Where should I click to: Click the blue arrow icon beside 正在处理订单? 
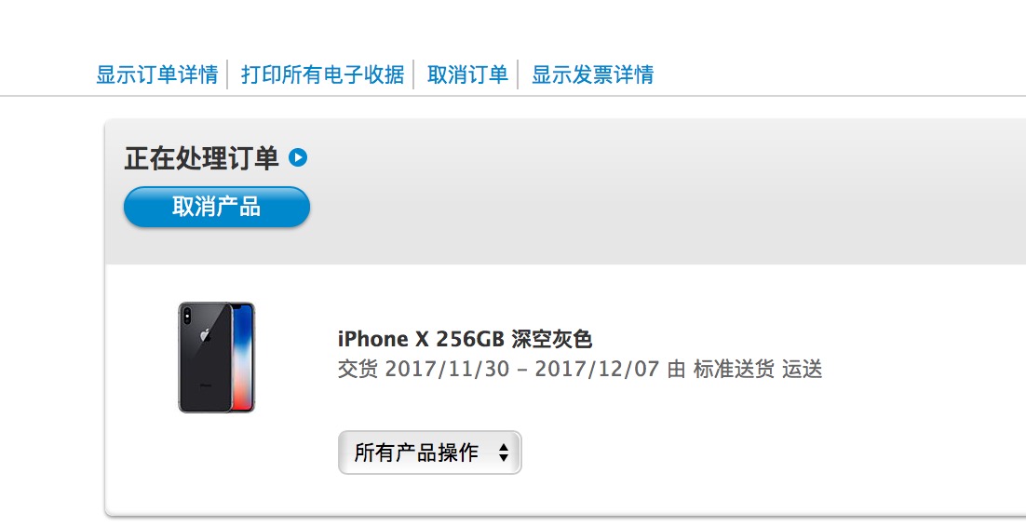298,157
